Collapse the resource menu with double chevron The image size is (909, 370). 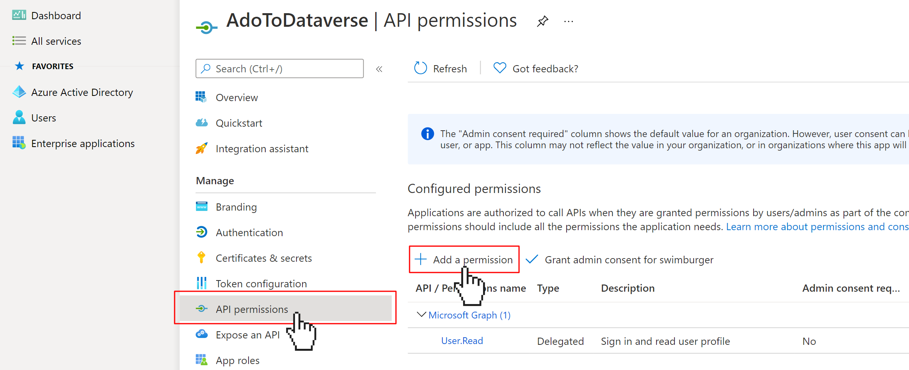379,69
